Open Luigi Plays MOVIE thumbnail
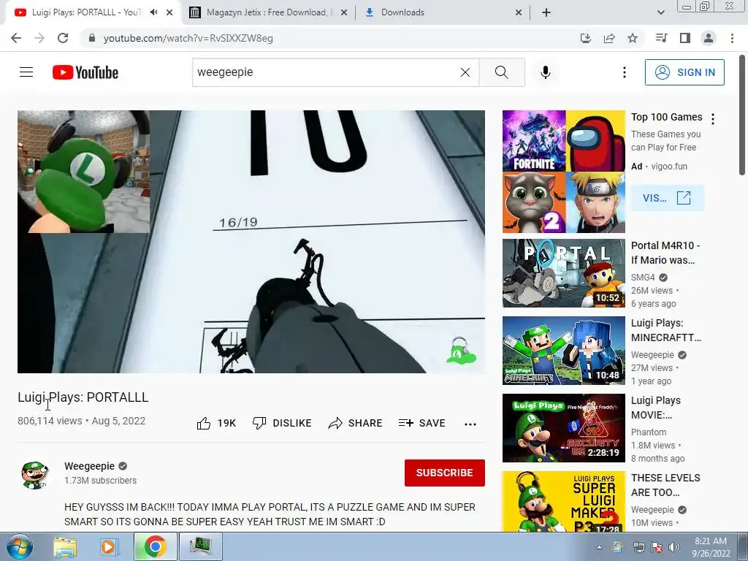 (563, 428)
